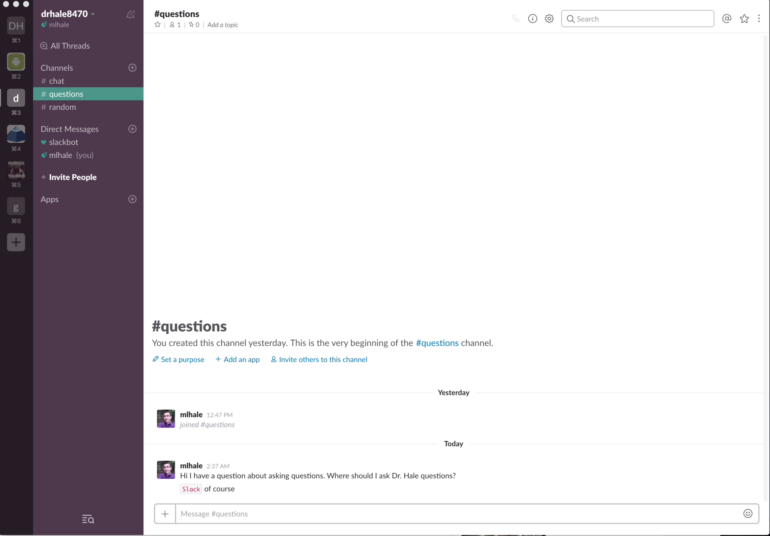Create a new channel with plus icon

[132, 68]
